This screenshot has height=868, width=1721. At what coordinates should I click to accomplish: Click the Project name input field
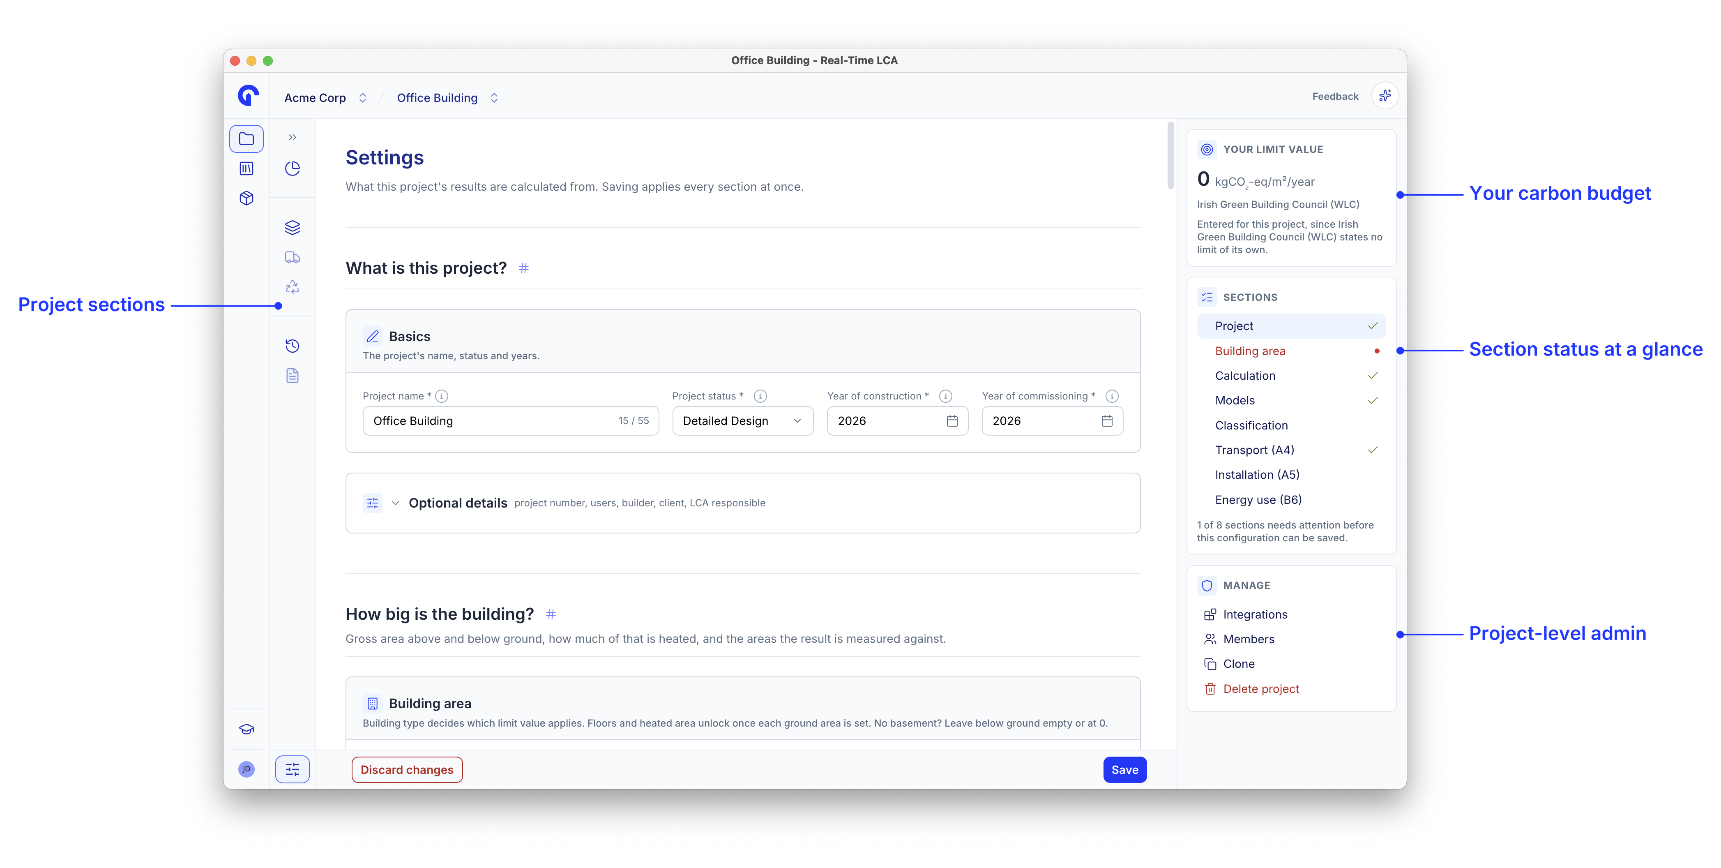pos(510,421)
